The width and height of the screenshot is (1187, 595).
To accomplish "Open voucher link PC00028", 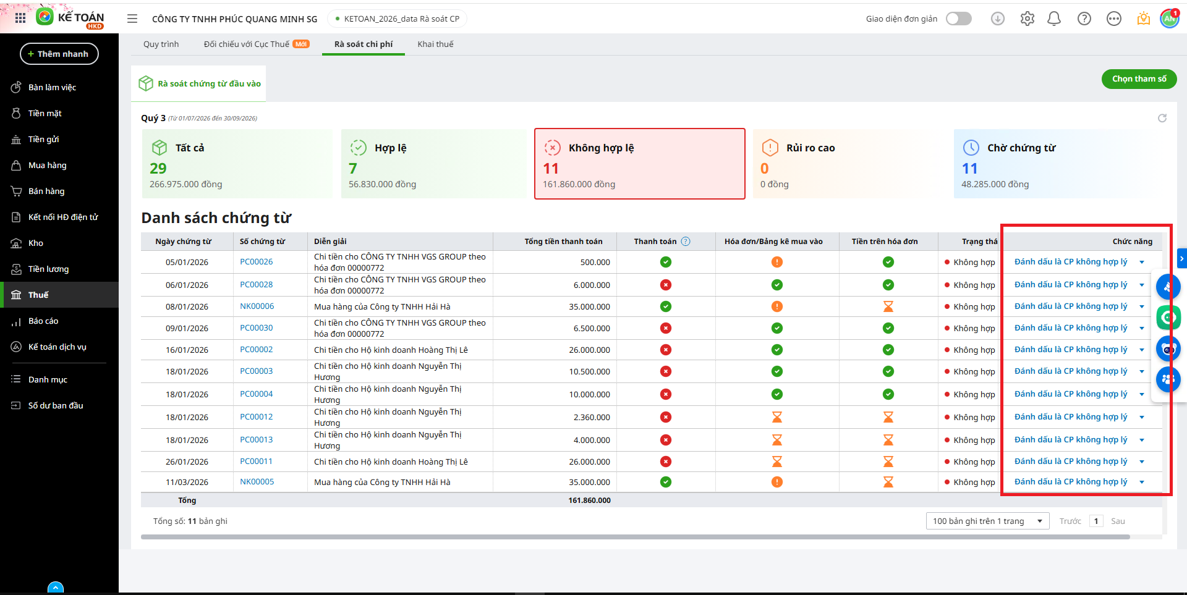I will [256, 285].
